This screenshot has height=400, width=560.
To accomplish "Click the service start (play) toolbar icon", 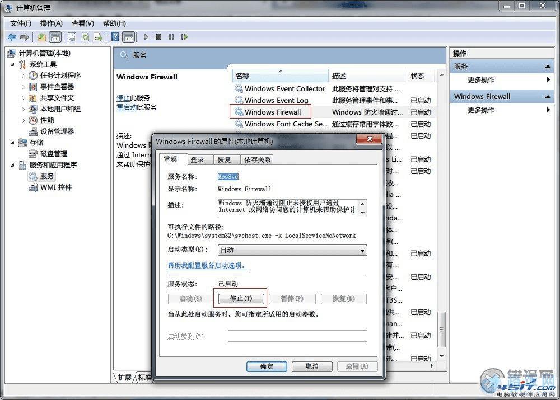I will [146, 37].
